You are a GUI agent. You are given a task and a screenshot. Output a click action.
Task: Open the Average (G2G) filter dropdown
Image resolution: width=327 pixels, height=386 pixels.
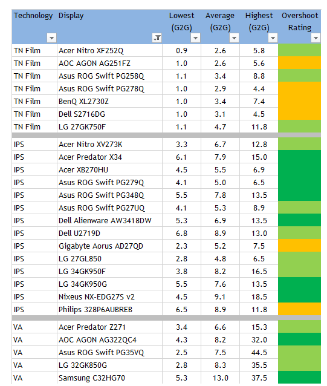point(234,38)
